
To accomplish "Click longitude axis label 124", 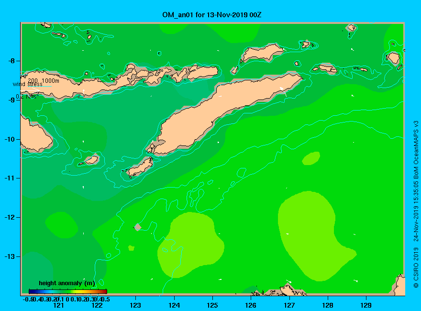I will tap(174, 305).
